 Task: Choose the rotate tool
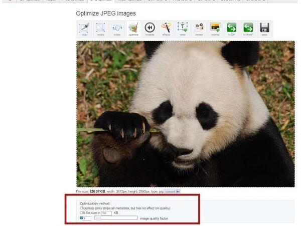(x=117, y=29)
